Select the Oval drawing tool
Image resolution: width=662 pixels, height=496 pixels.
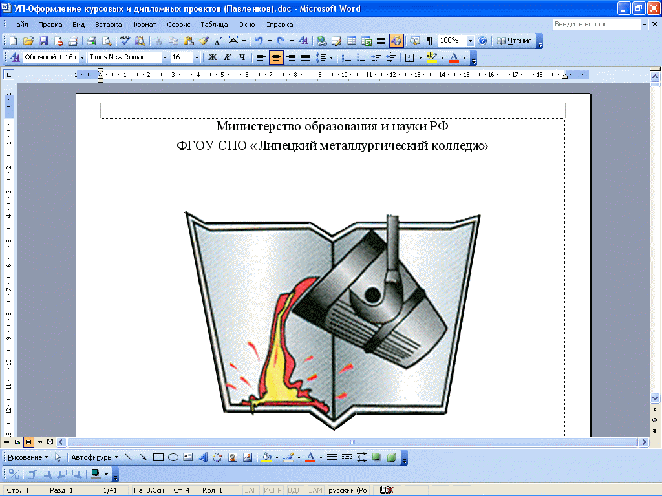coord(173,457)
